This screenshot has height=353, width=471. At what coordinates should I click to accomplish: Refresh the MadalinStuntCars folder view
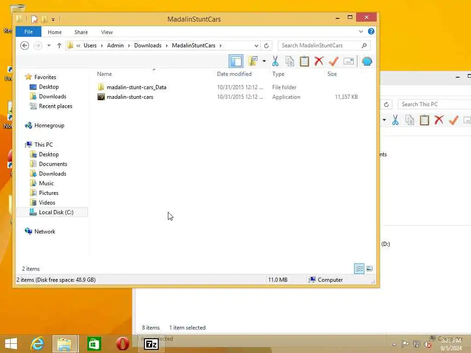click(266, 46)
